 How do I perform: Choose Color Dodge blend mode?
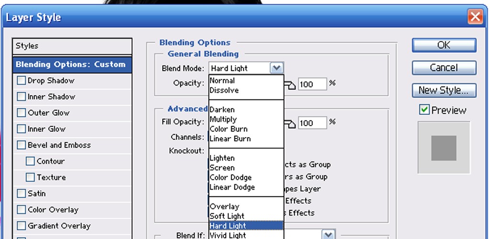click(x=246, y=177)
